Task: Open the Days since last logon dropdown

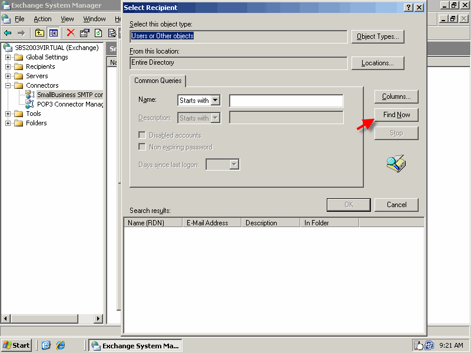Action: tap(234, 164)
